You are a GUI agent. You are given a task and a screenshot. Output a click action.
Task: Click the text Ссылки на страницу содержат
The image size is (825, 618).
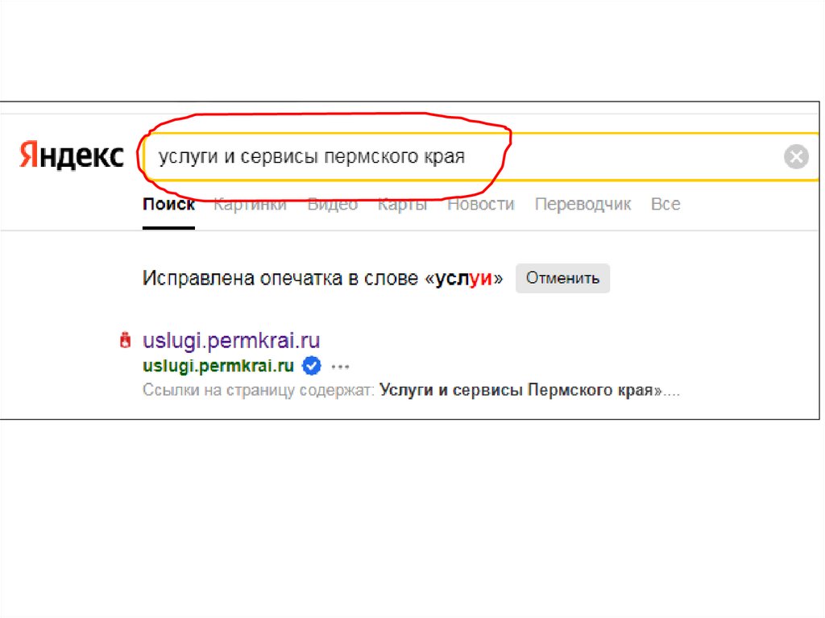259,391
